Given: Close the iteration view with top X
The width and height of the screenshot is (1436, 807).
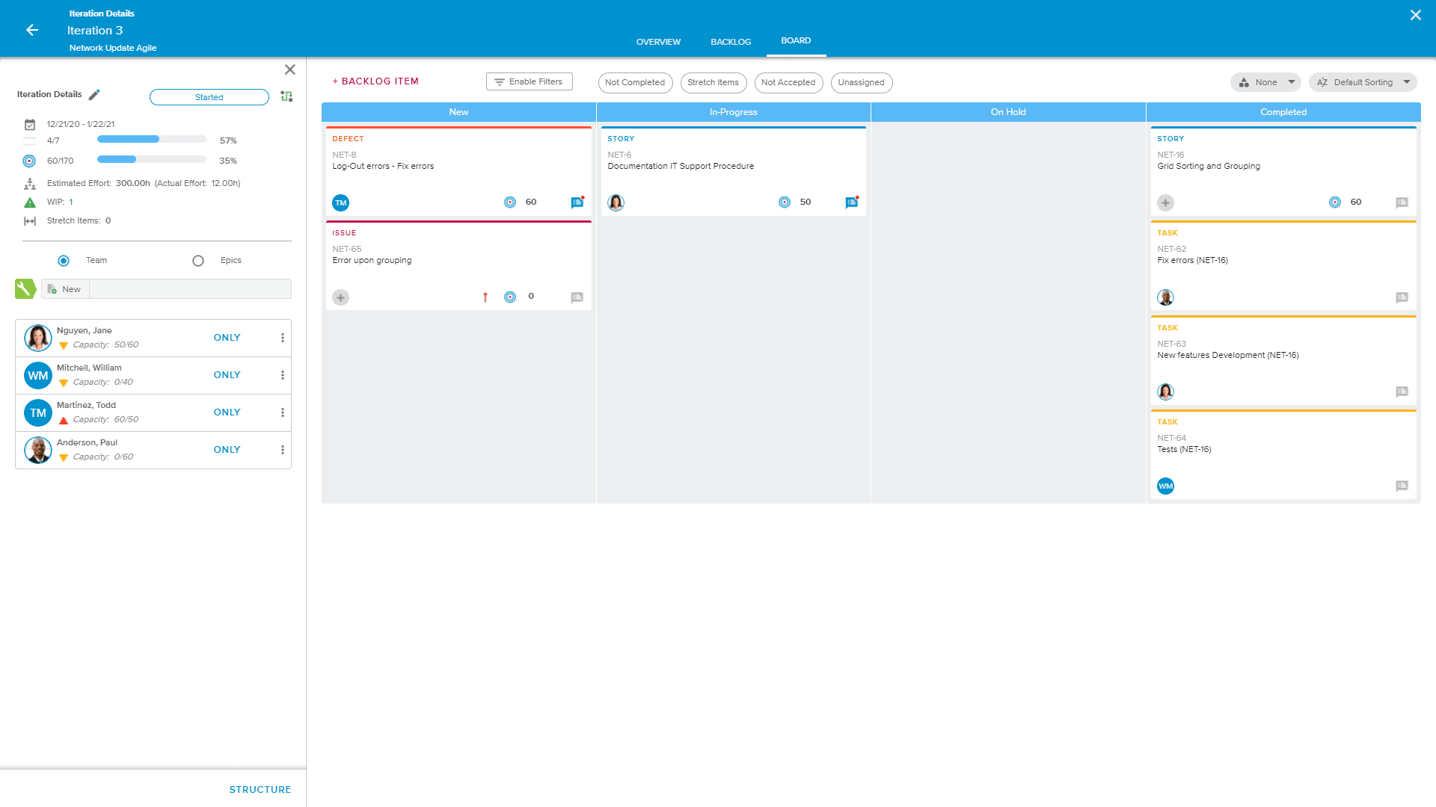Looking at the screenshot, I should pyautogui.click(x=1416, y=15).
